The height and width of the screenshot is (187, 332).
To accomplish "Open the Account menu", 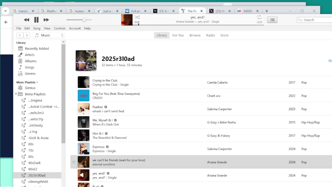I will (x=75, y=28).
